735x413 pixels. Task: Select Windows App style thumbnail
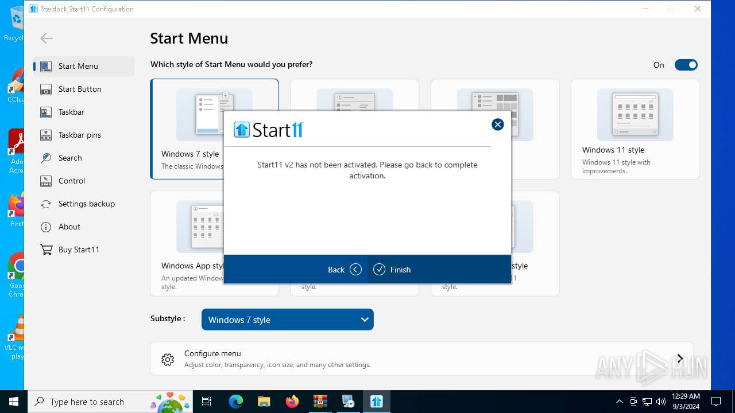pos(200,227)
